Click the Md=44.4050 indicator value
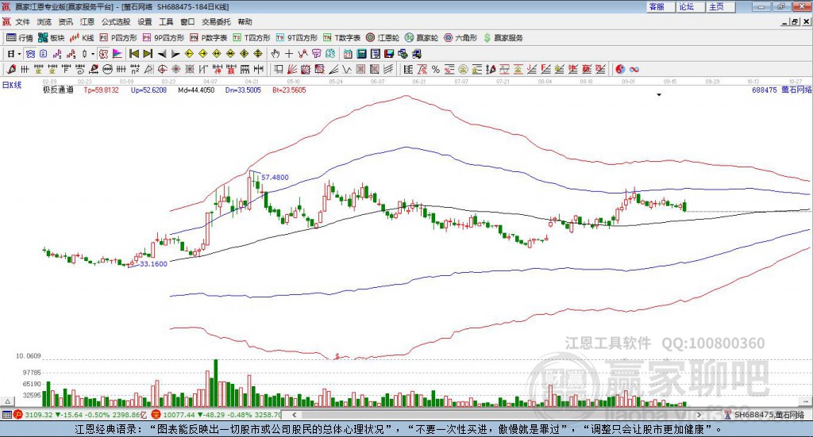813x437 pixels. 196,90
